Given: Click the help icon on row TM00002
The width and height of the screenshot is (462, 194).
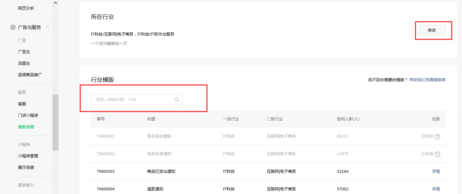Looking at the screenshot, I should [437, 154].
